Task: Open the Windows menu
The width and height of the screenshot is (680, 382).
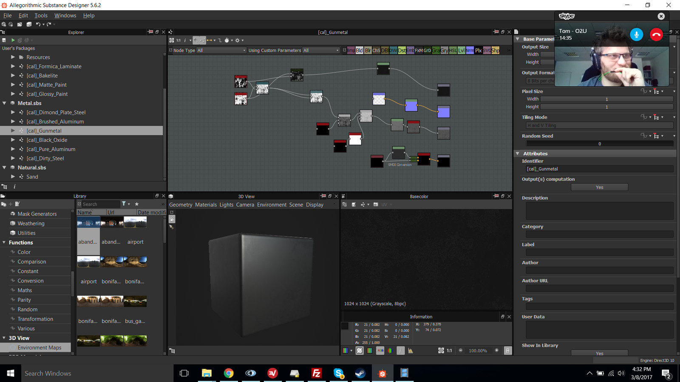Action: tap(65, 15)
